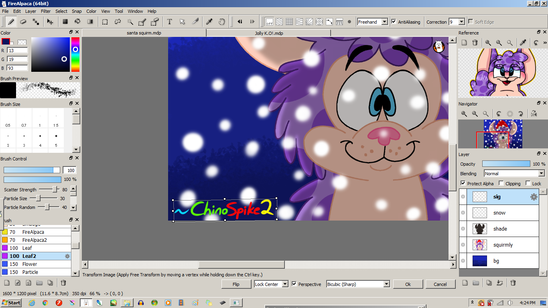The height and width of the screenshot is (308, 548).
Task: Select the Move tool
Action: pos(50,22)
